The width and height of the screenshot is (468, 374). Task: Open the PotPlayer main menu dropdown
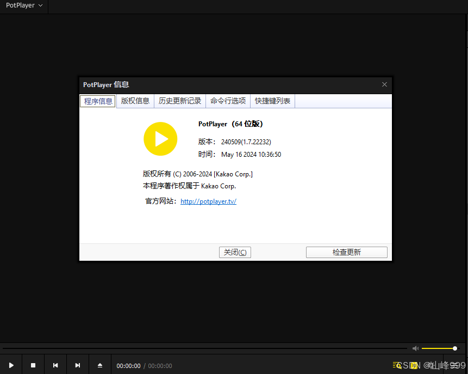[24, 5]
